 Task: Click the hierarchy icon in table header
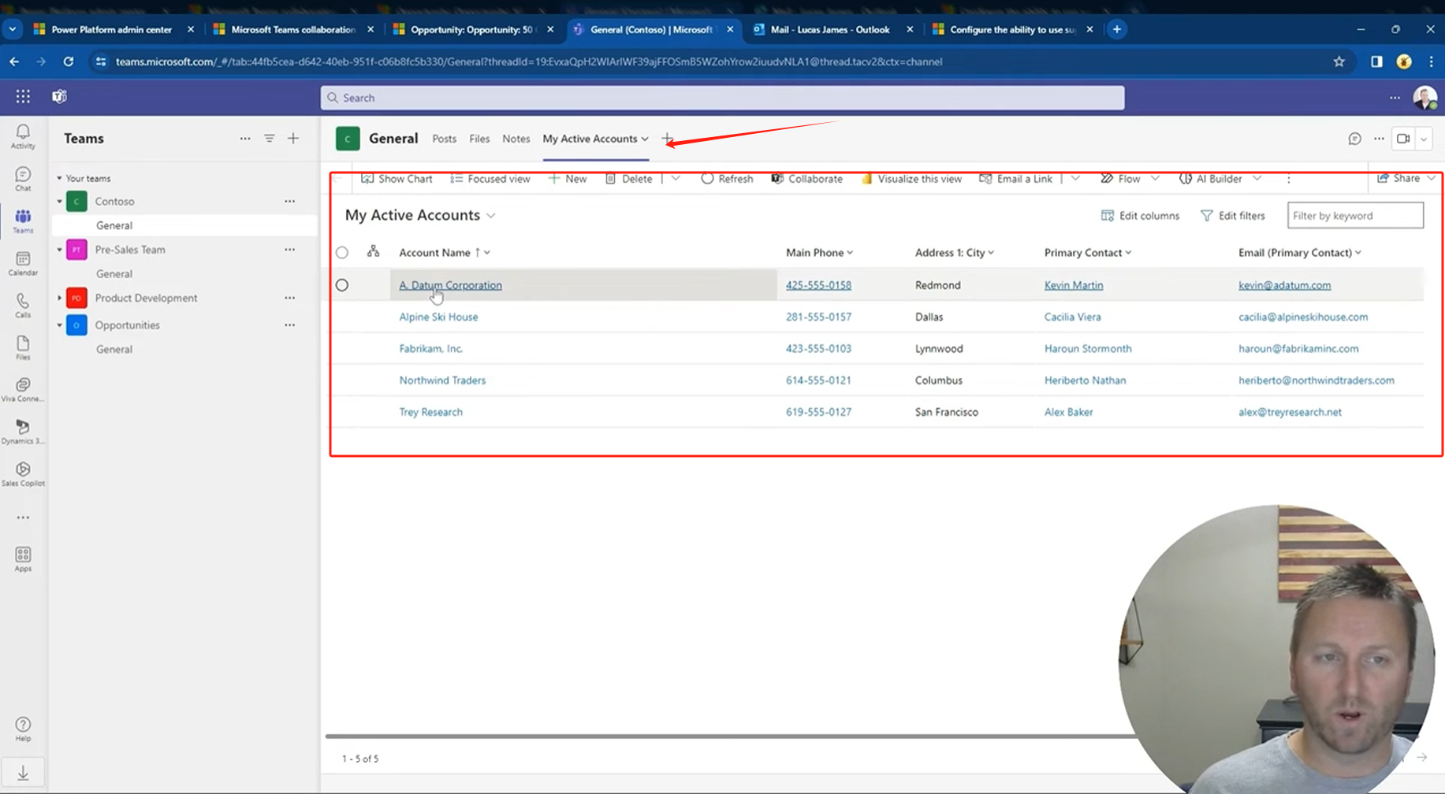coord(373,251)
